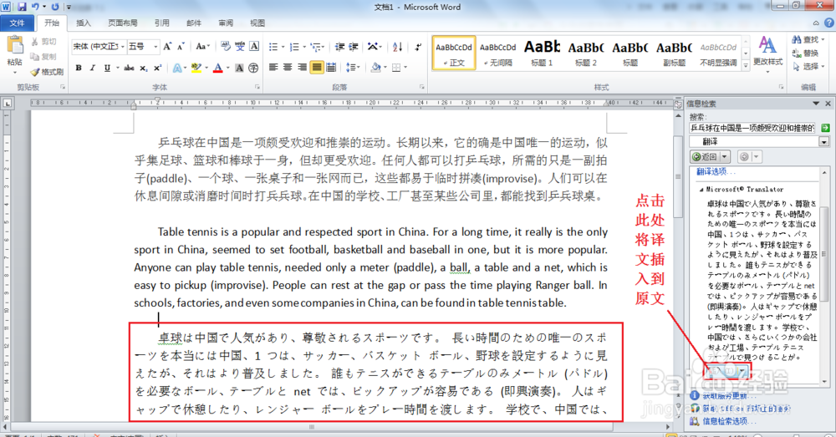Switch to References (引用) tab
This screenshot has width=836, height=437.
tap(162, 23)
